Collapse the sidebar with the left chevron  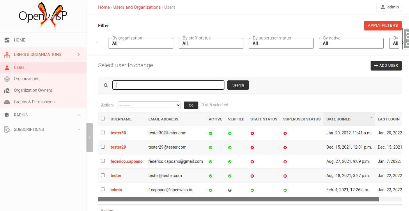tap(89, 137)
